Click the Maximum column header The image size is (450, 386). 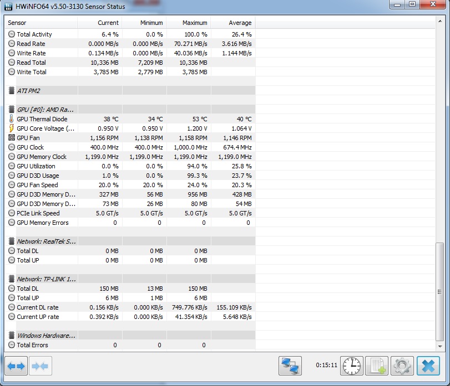tap(189, 23)
